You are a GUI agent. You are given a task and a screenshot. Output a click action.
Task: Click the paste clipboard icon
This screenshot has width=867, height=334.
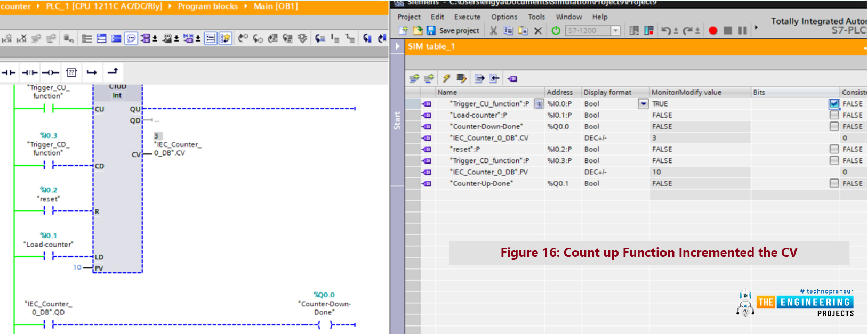(x=523, y=30)
